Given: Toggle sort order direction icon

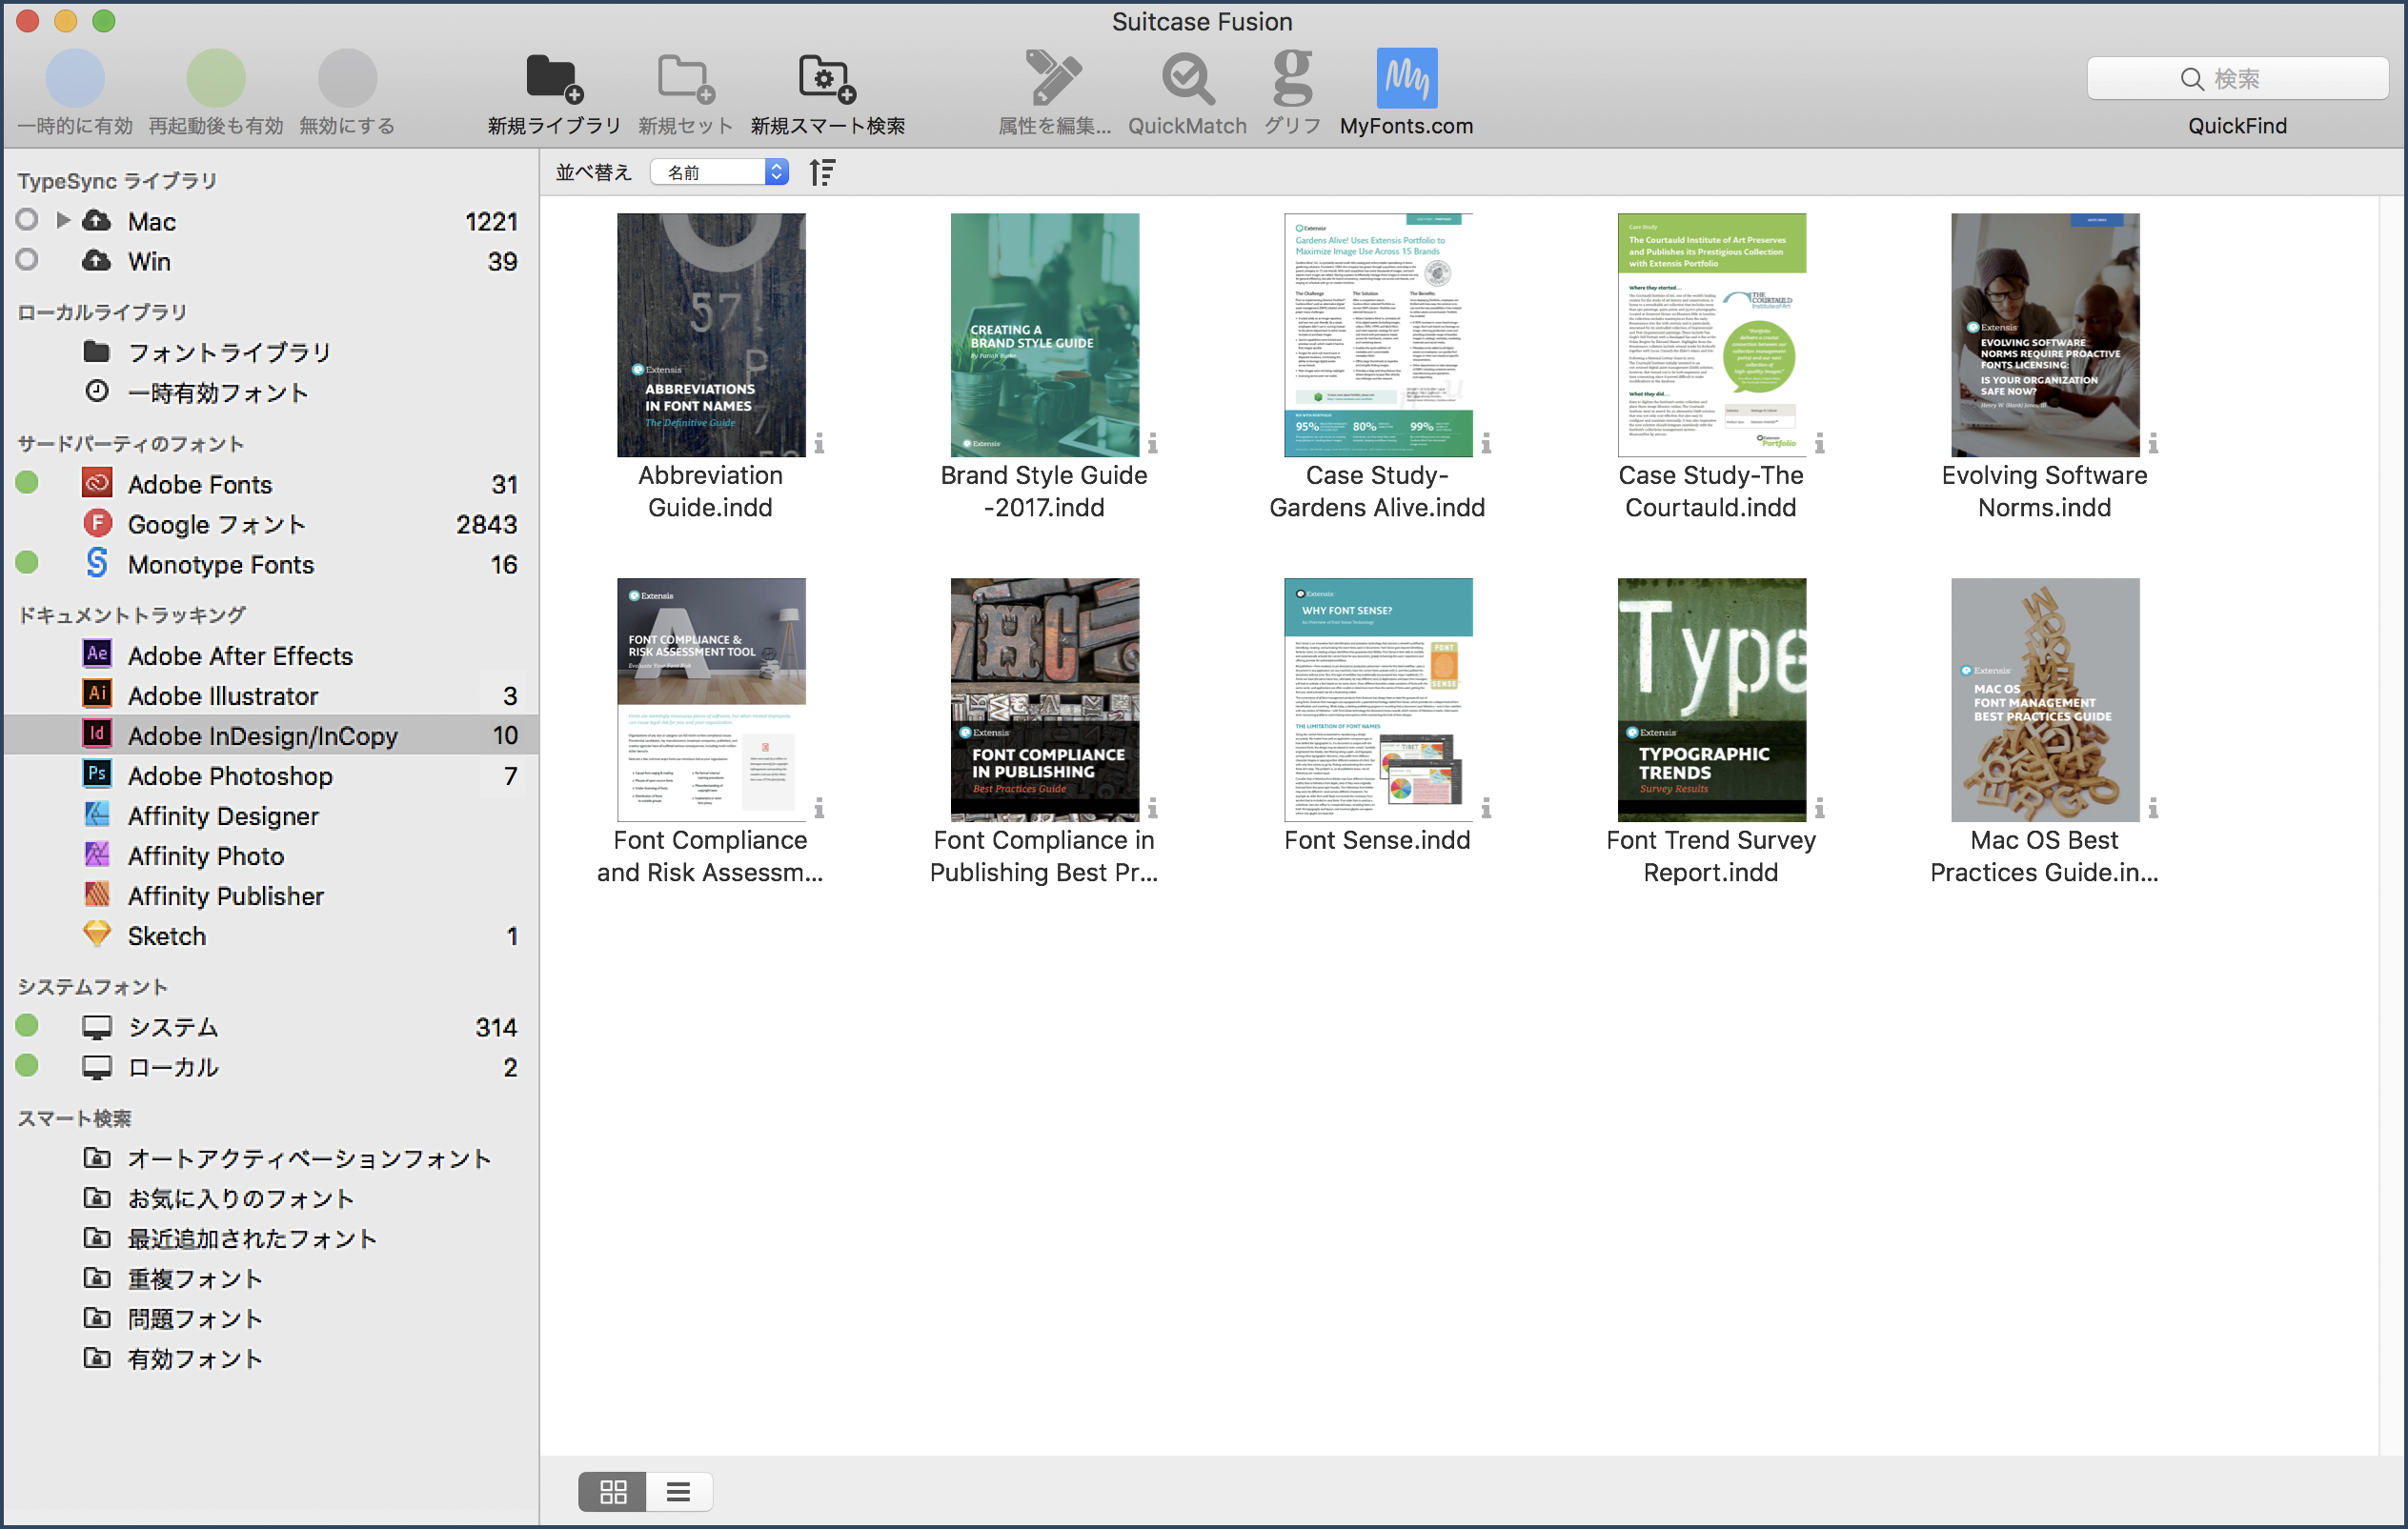Looking at the screenshot, I should point(822,172).
